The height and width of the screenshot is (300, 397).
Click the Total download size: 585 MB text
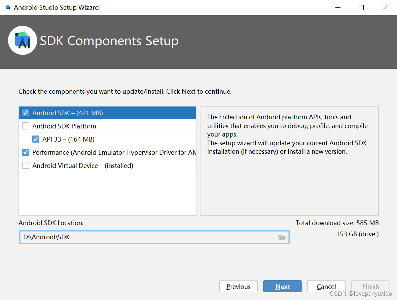coord(337,223)
